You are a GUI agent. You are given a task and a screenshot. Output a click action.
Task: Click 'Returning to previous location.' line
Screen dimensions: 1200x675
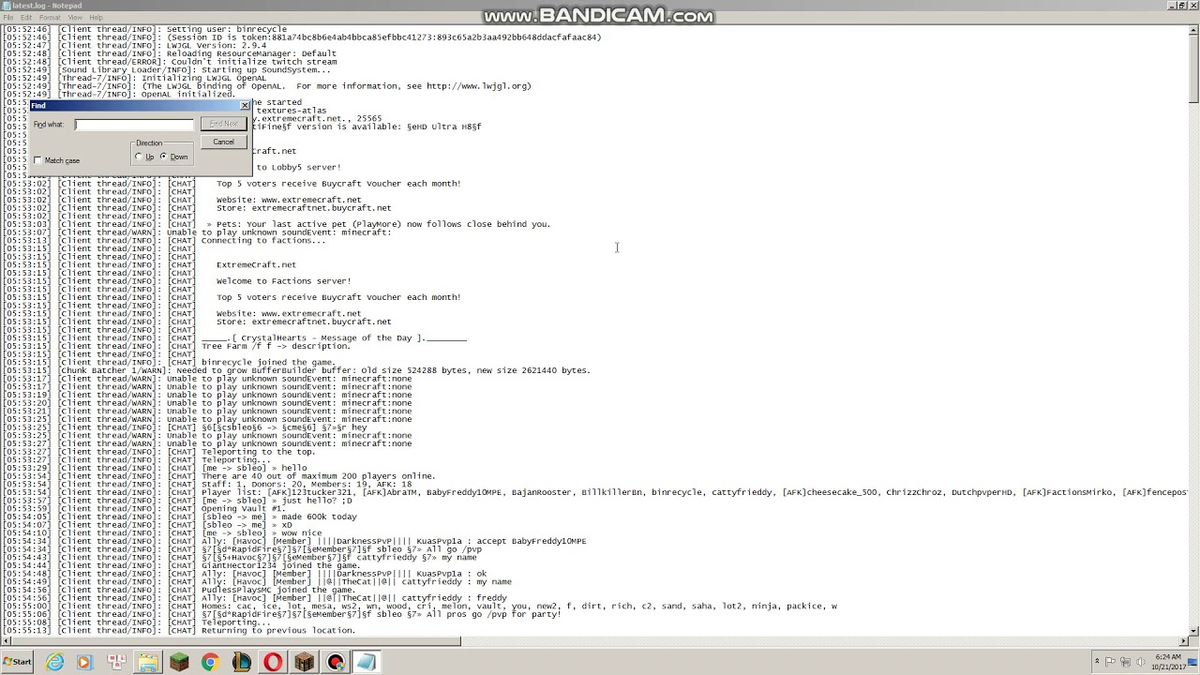[x=278, y=630]
